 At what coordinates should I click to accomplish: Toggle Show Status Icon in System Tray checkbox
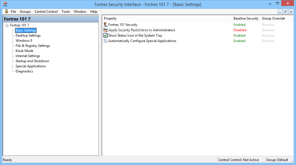(x=106, y=35)
